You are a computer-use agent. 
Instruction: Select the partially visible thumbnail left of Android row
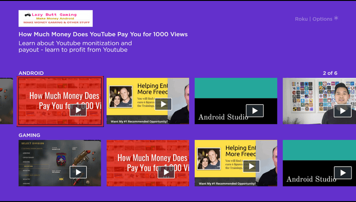(x=6, y=101)
